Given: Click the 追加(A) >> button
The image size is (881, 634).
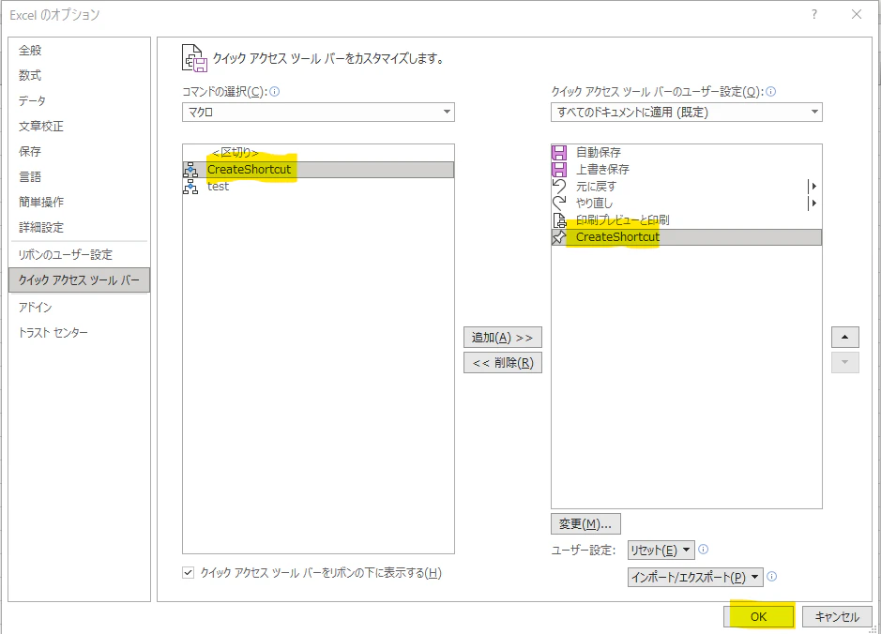Looking at the screenshot, I should click(502, 337).
